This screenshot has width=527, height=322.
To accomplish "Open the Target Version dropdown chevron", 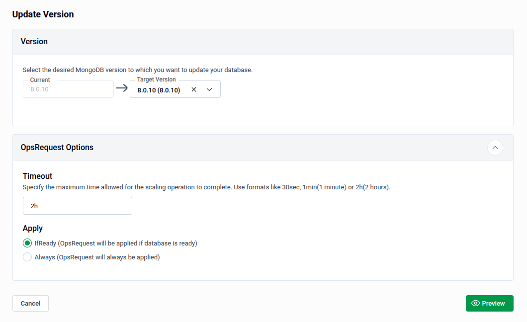I will click(x=209, y=89).
